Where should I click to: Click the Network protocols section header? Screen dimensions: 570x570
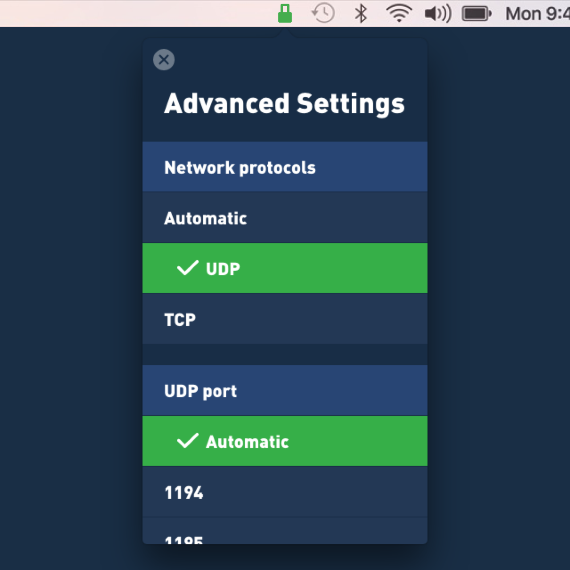pos(285,167)
